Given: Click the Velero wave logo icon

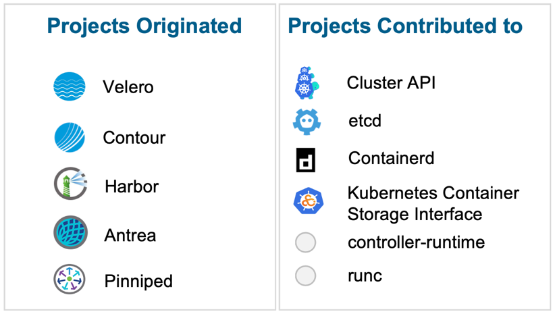Looking at the screenshot, I should coord(70,87).
